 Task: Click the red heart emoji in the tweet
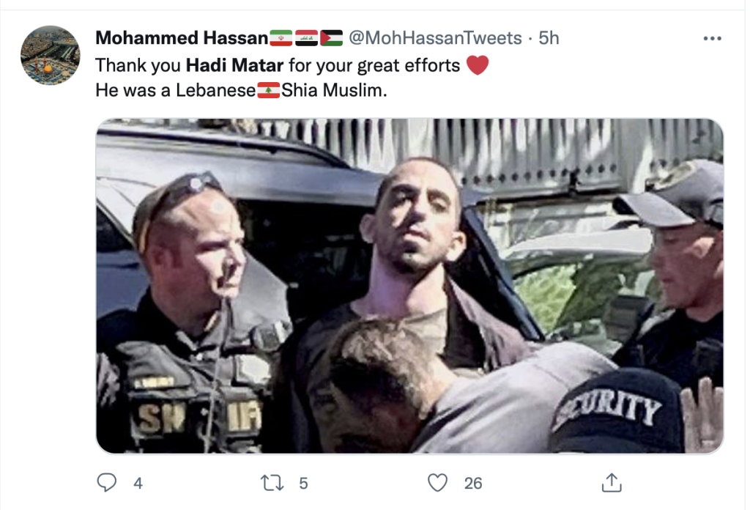click(x=478, y=65)
